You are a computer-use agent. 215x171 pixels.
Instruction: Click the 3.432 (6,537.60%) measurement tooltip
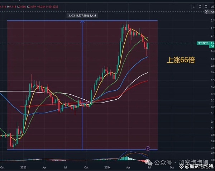tap(82, 15)
